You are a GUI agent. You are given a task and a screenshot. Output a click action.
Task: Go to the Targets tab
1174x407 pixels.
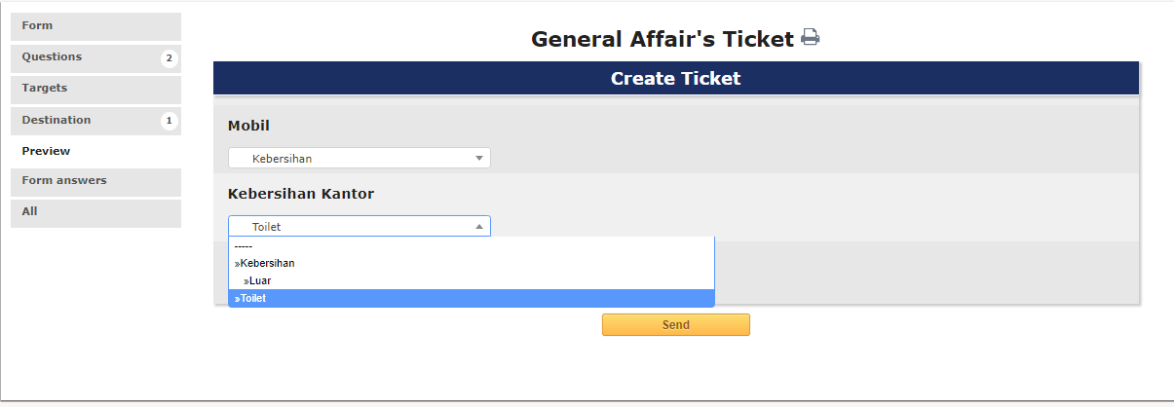95,89
